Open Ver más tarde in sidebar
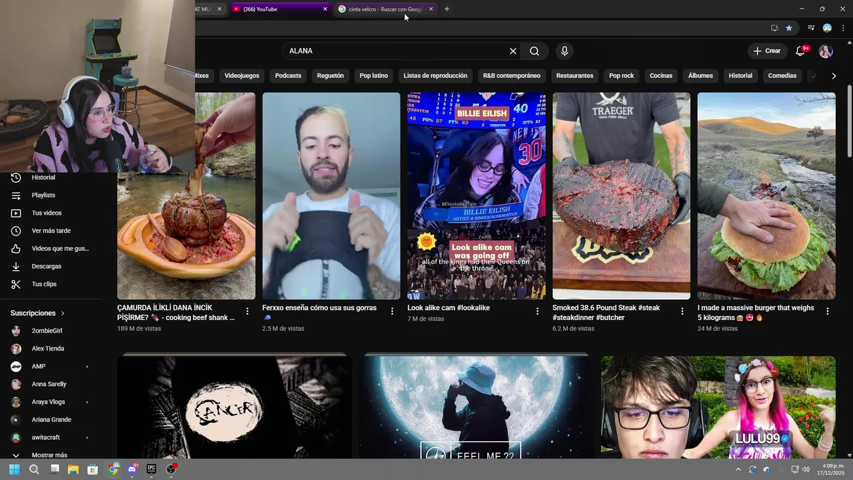This screenshot has height=480, width=853. pos(51,231)
